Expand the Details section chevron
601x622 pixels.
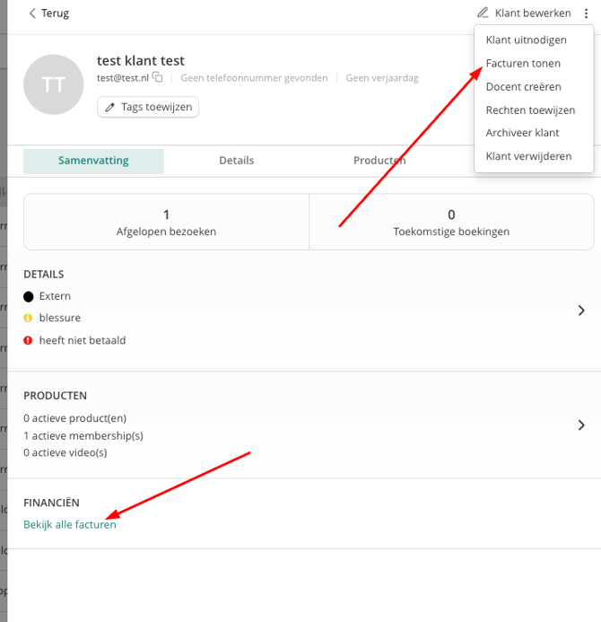[x=581, y=311]
